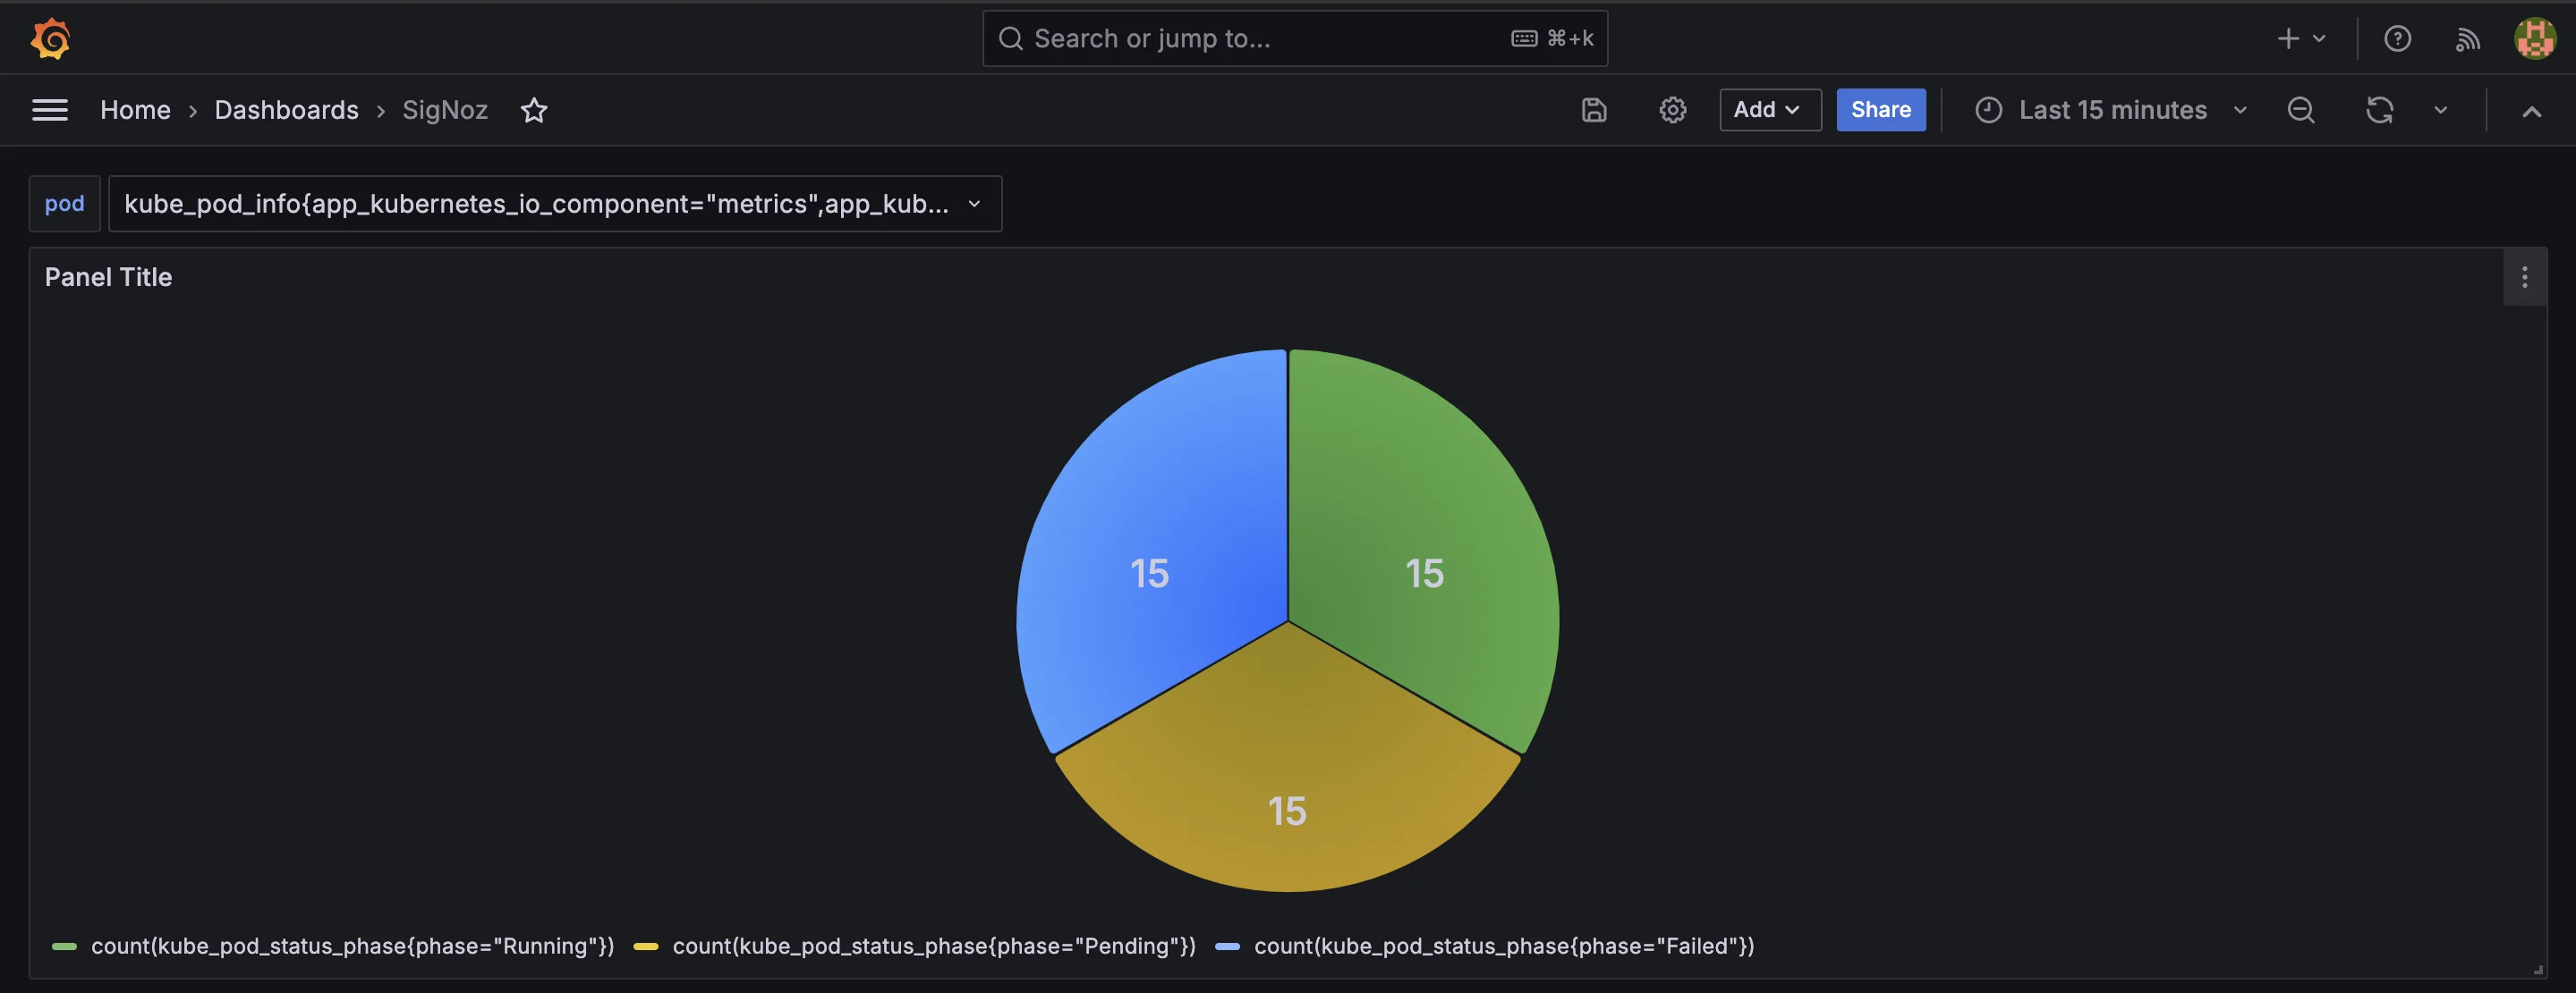Open dashboard settings gear icon
2576x993 pixels.
coord(1673,110)
